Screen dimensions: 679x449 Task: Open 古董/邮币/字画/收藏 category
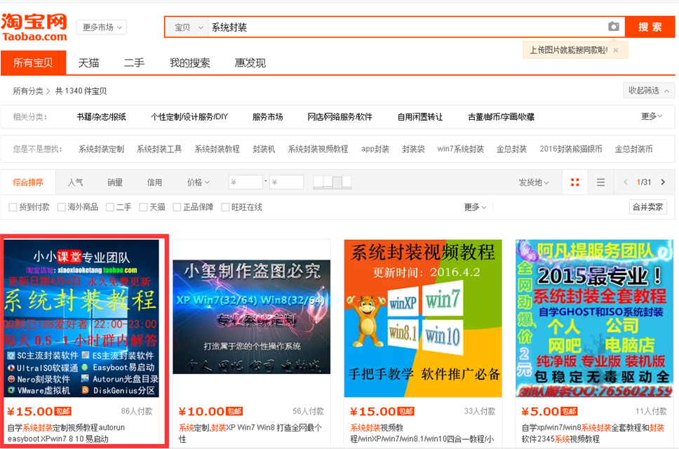coord(501,117)
